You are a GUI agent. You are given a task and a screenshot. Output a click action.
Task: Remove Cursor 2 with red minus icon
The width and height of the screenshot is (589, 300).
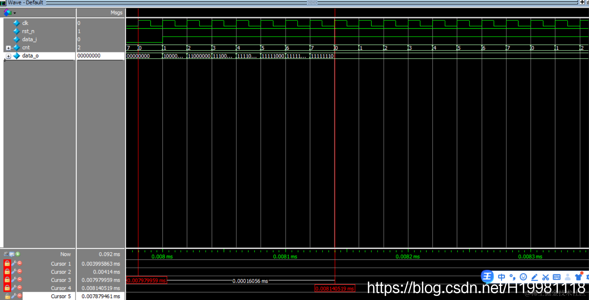[20, 271]
